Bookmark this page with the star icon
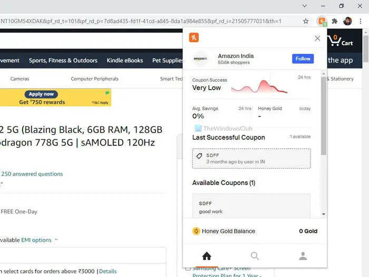369x277 pixels. coord(306,21)
